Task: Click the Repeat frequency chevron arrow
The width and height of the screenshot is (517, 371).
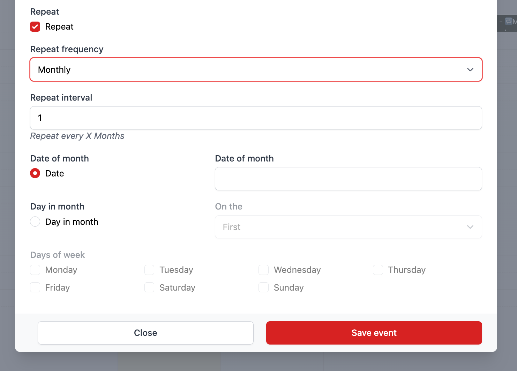Action: pos(470,70)
